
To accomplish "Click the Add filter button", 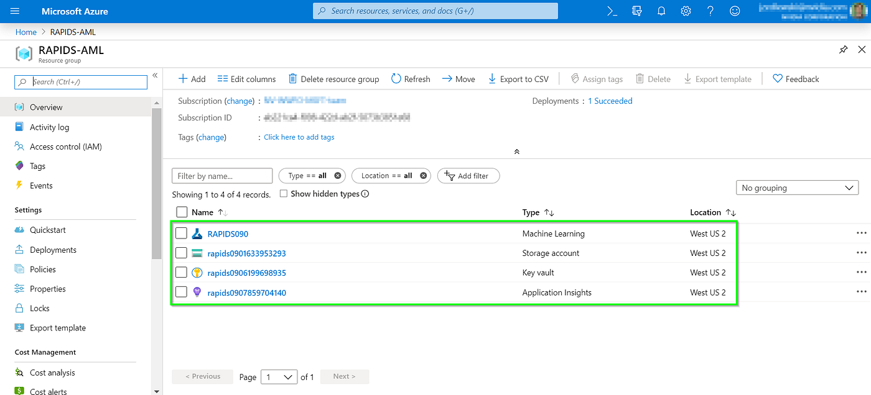I will click(468, 176).
